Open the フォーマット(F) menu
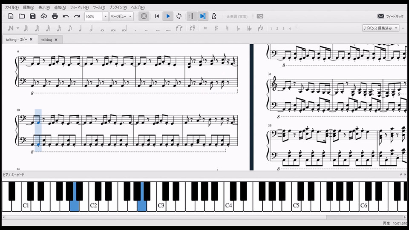Screen dimensions: 409x230 pyautogui.click(x=79, y=7)
